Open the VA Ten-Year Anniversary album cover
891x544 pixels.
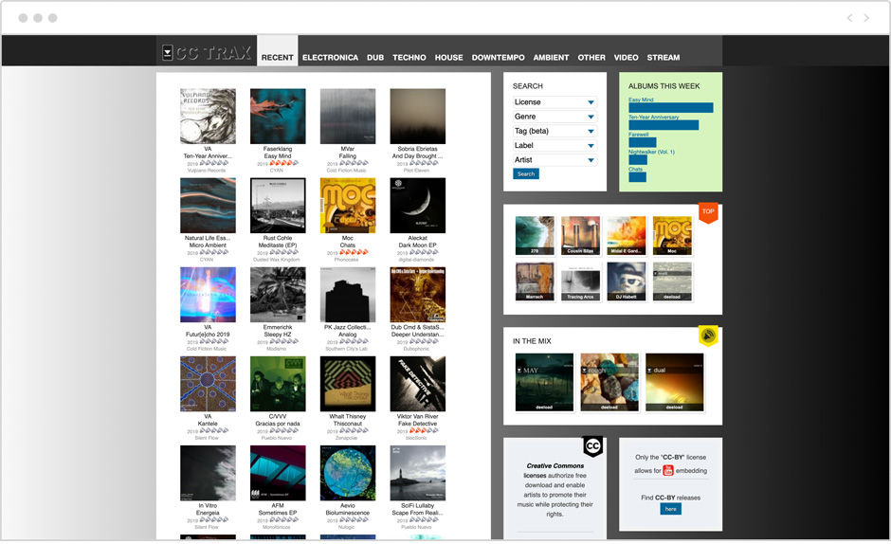[x=208, y=116]
